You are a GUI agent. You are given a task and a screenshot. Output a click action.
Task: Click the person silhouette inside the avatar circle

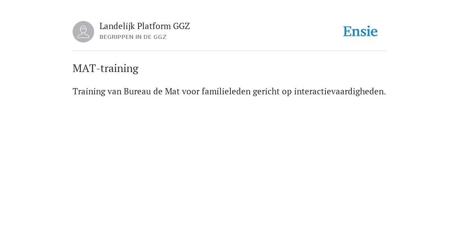[83, 32]
